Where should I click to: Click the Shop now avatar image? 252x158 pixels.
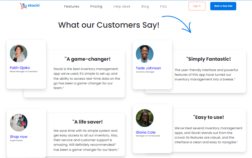(19, 122)
